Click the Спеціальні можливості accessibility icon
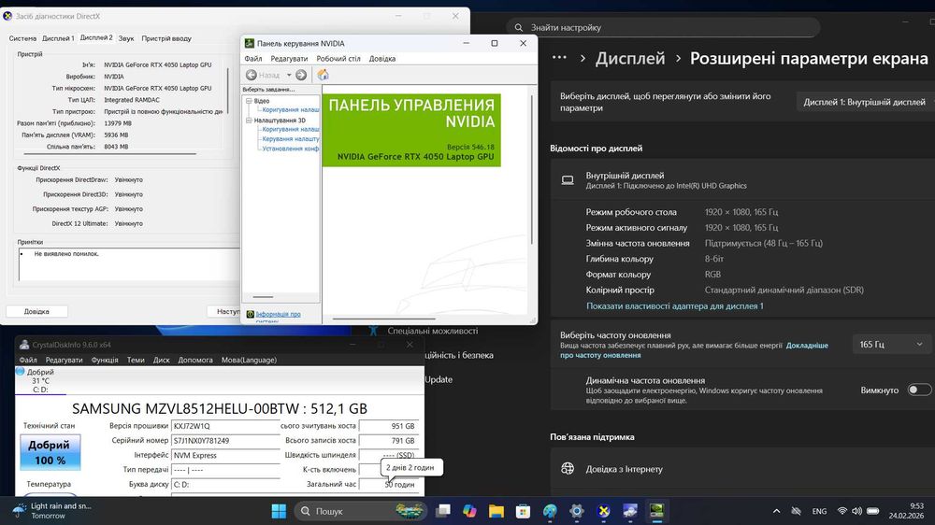The width and height of the screenshot is (935, 525). click(x=373, y=331)
